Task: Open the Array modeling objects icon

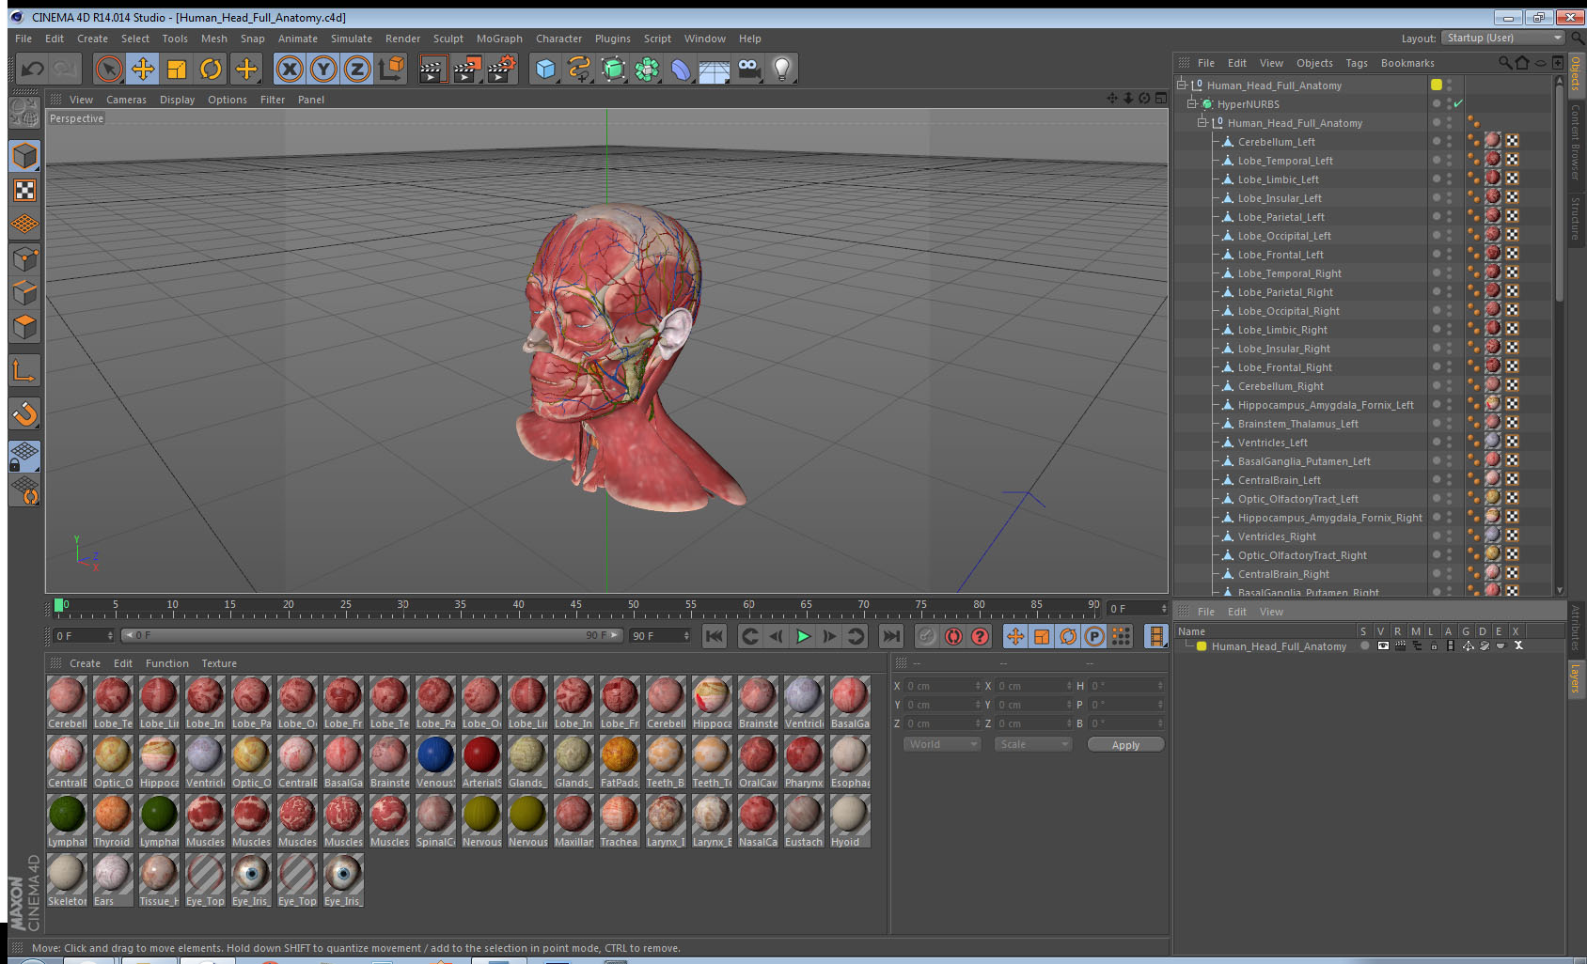Action: (647, 69)
